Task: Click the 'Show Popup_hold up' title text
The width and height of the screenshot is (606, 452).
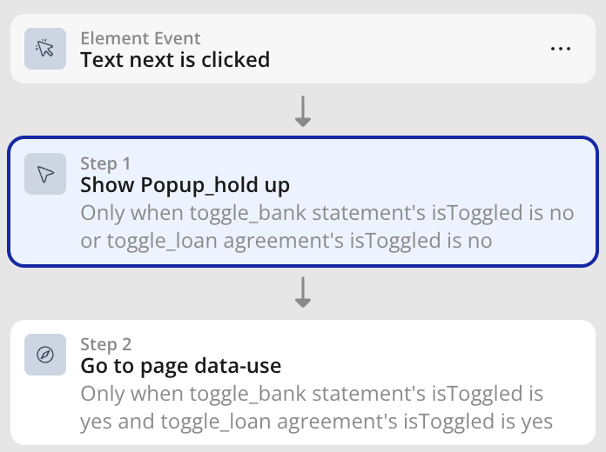Action: [x=185, y=185]
